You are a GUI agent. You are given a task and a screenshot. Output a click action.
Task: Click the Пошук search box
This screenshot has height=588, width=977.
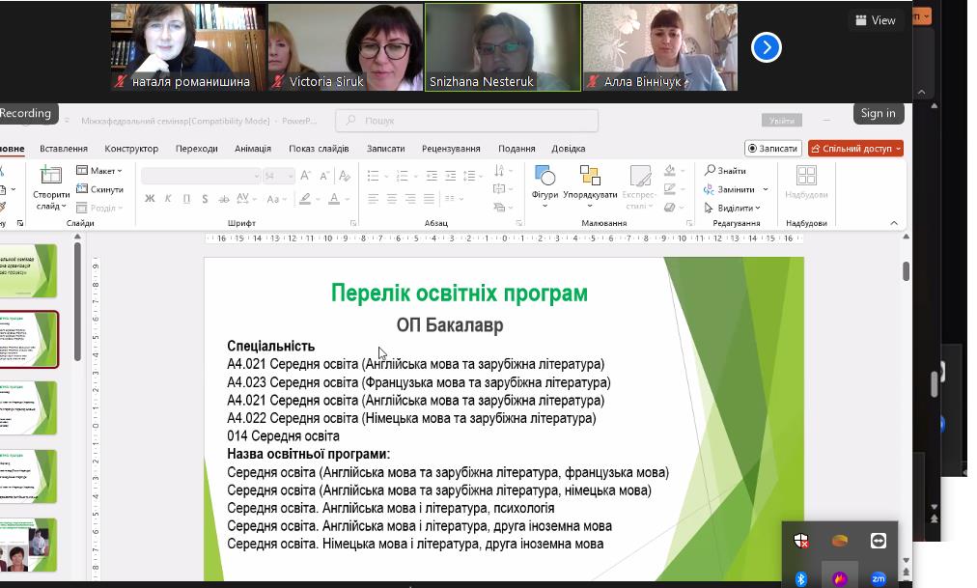point(466,121)
